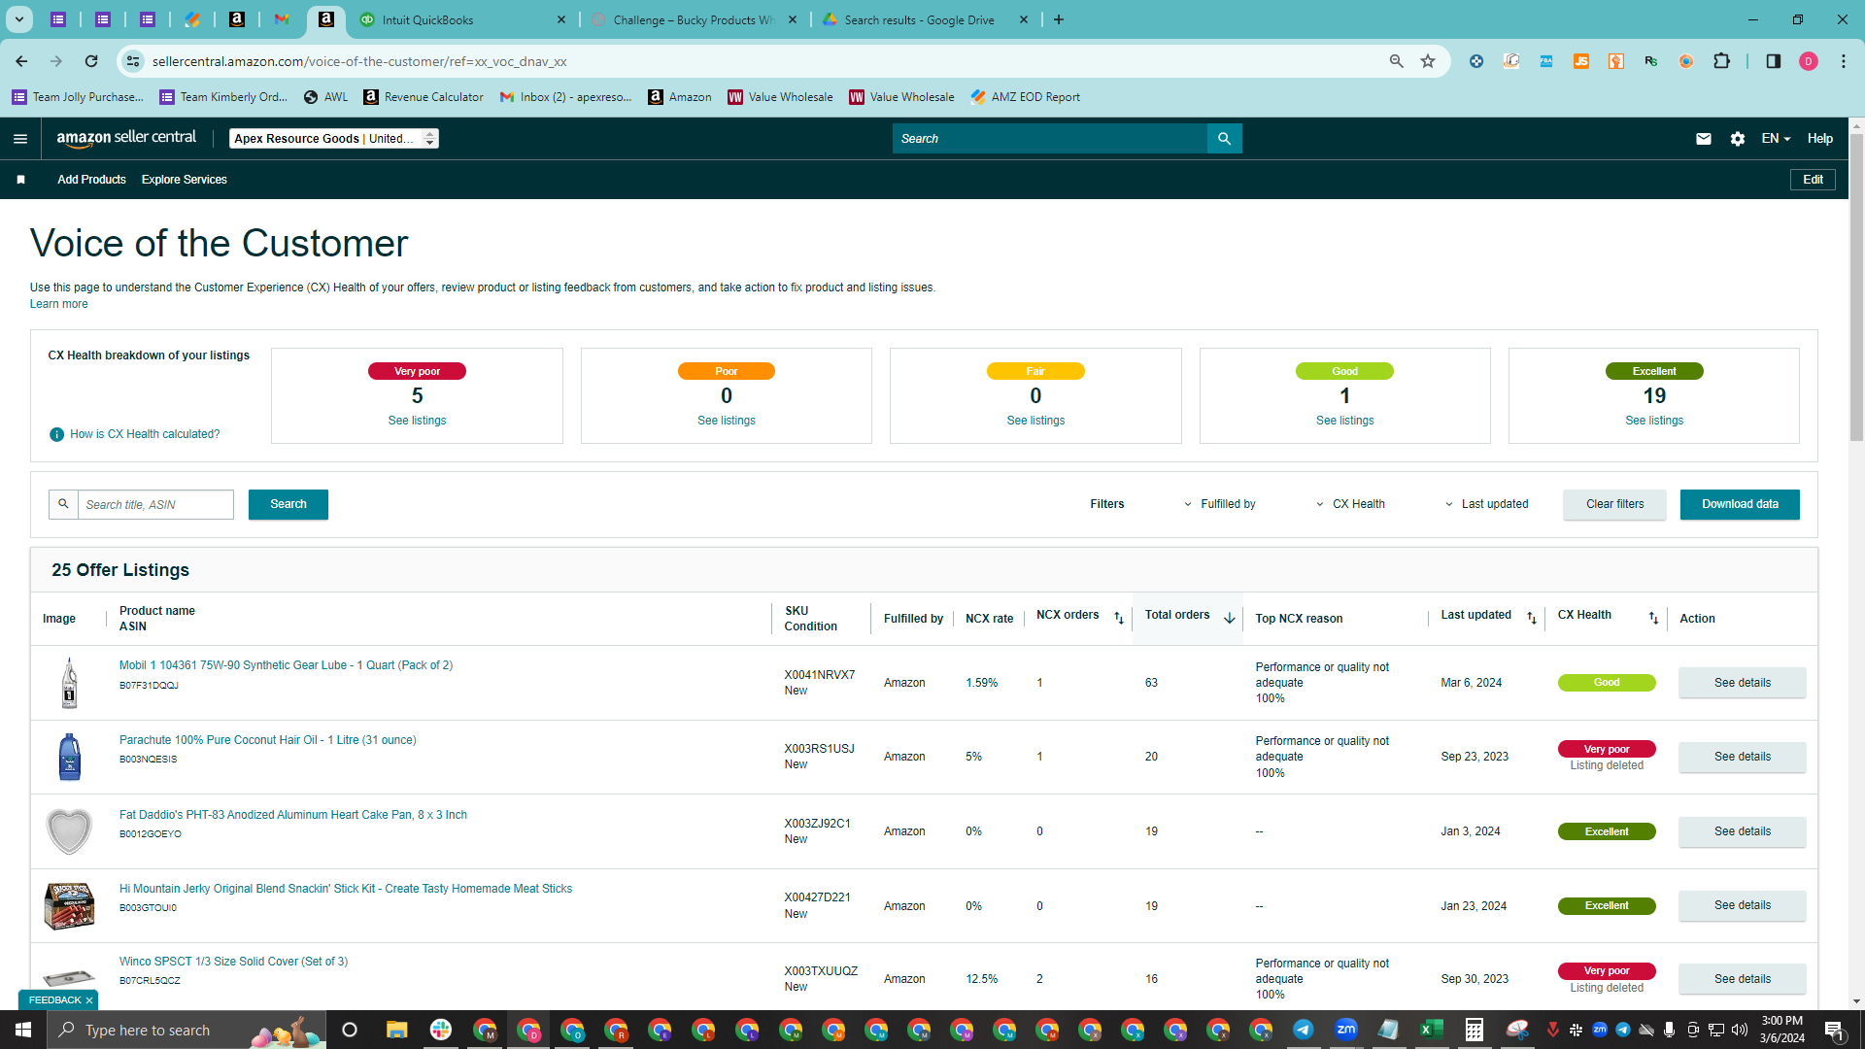Open the EN language dropdown

click(1776, 139)
